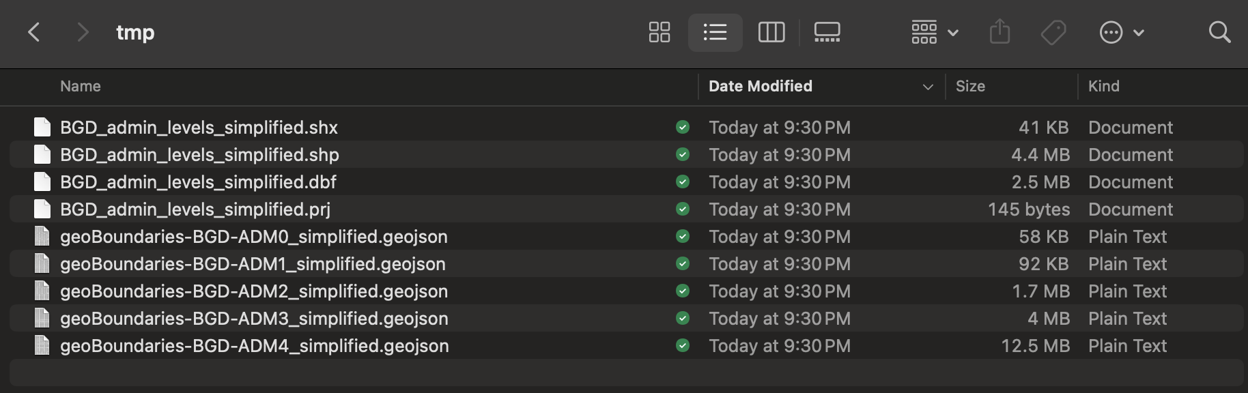Click the Share icon

999,32
